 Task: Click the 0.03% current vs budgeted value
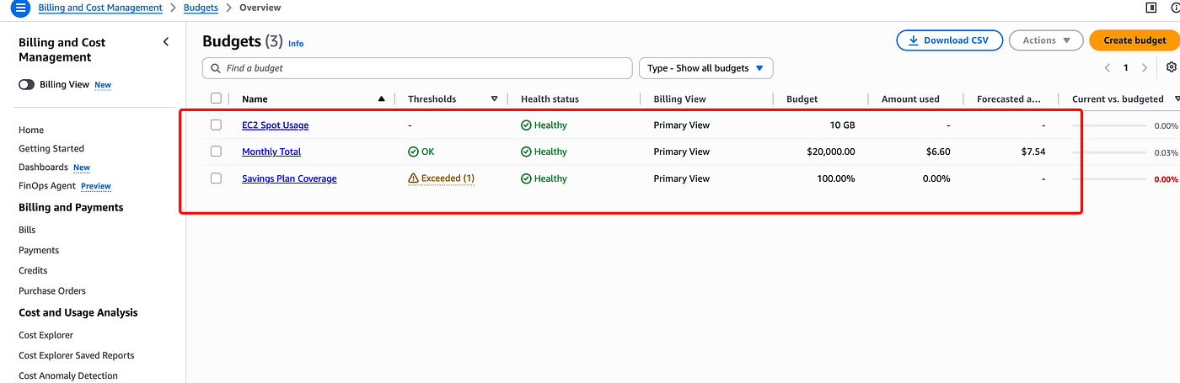click(x=1166, y=152)
